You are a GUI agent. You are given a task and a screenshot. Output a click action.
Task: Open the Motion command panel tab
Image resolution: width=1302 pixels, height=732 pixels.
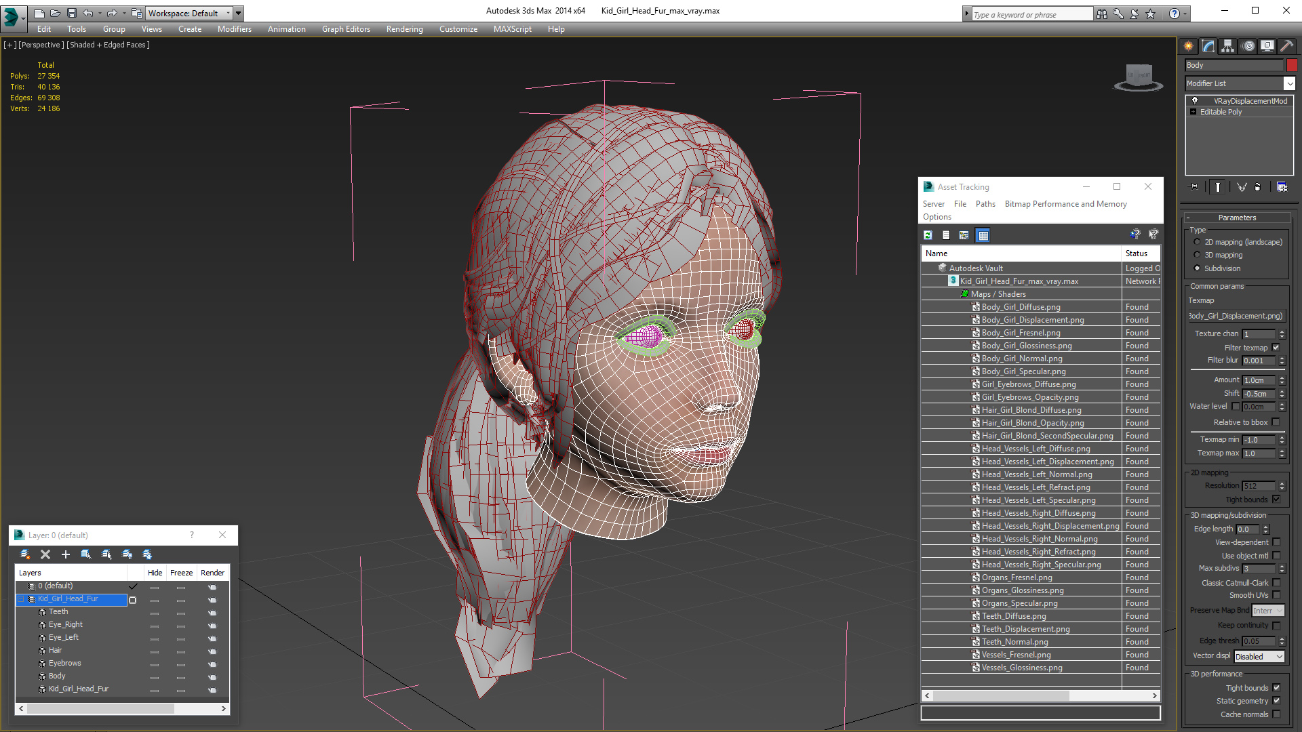(x=1248, y=46)
